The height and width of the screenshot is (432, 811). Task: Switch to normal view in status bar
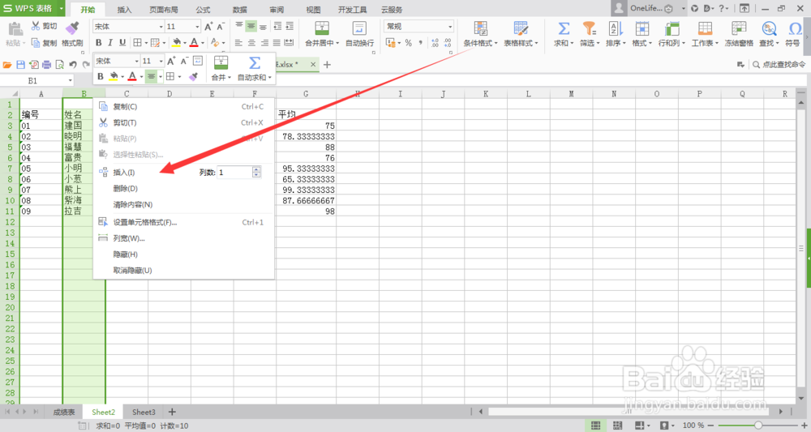(596, 426)
